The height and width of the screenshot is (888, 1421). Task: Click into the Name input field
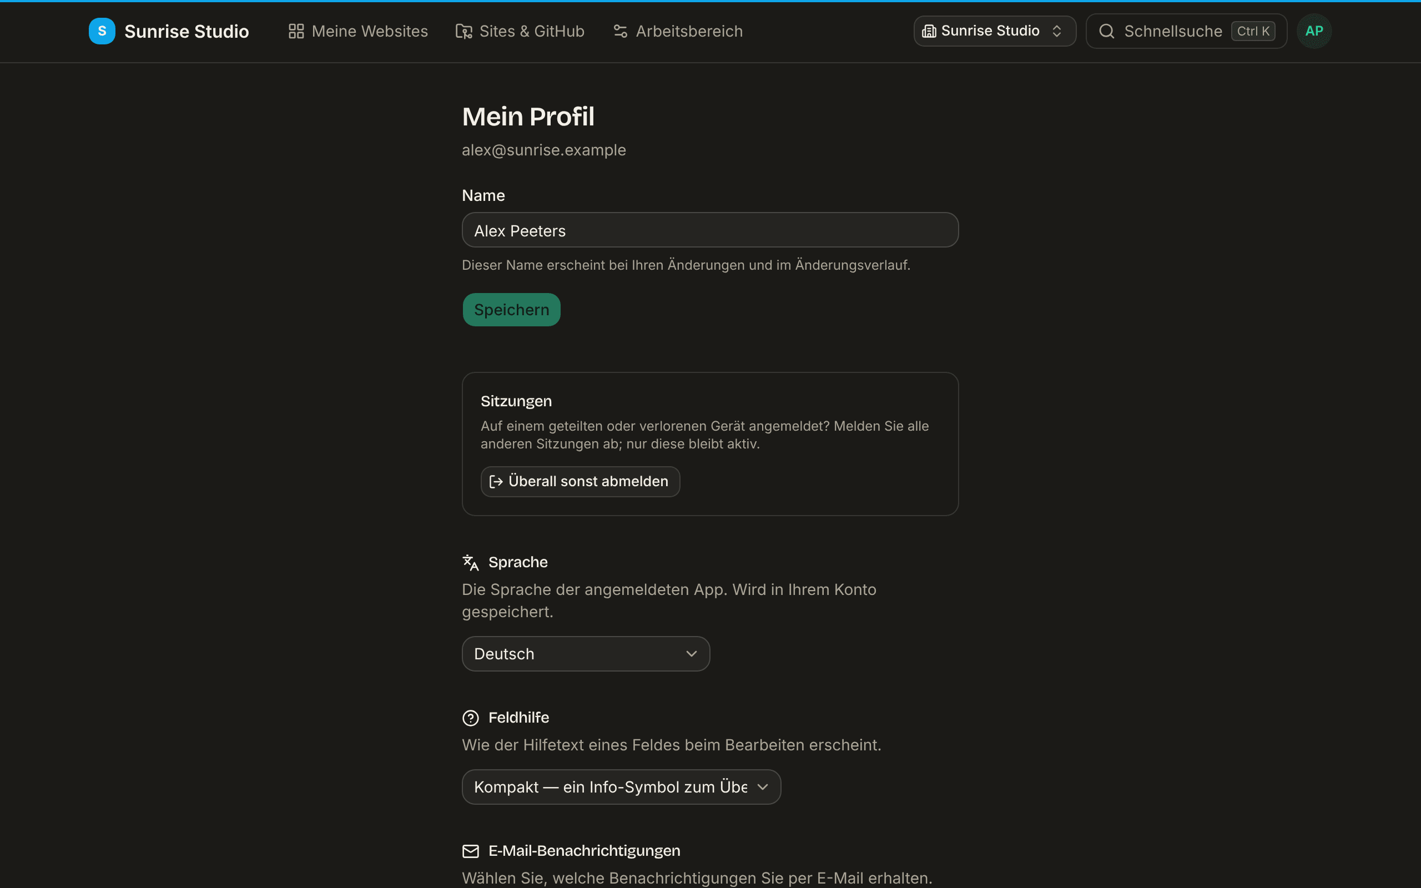[x=710, y=230]
